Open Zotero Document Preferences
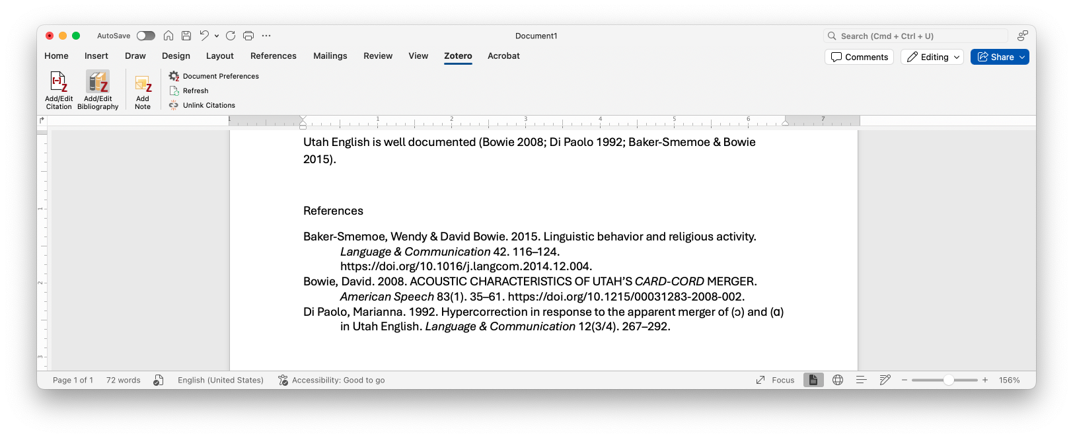Image resolution: width=1073 pixels, height=438 pixels. (x=220, y=77)
